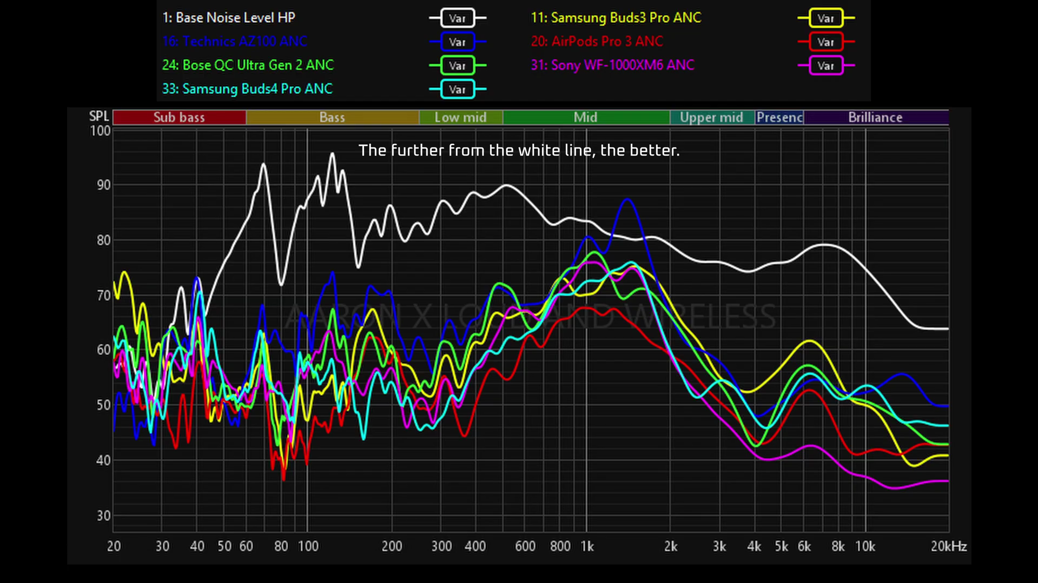Click the Var button for Technics AZ100 ANC
Image resolution: width=1038 pixels, height=583 pixels.
tap(458, 42)
